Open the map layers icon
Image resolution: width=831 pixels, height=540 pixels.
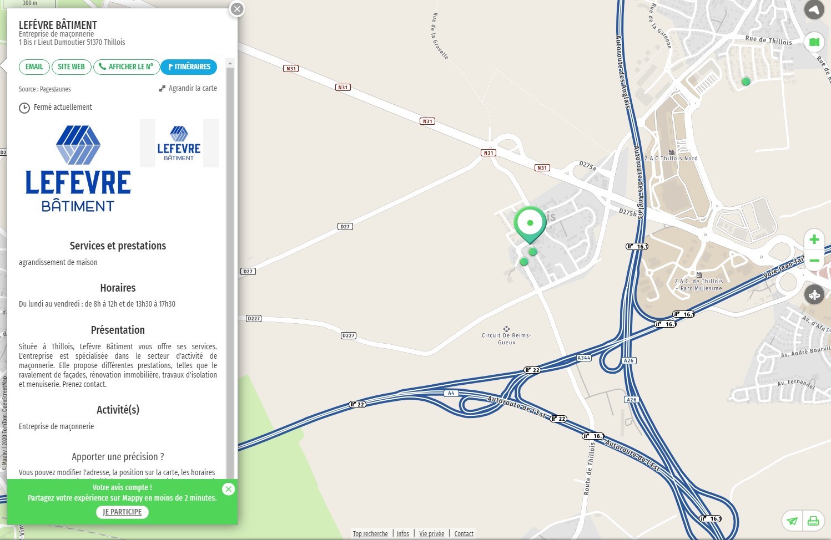814,42
